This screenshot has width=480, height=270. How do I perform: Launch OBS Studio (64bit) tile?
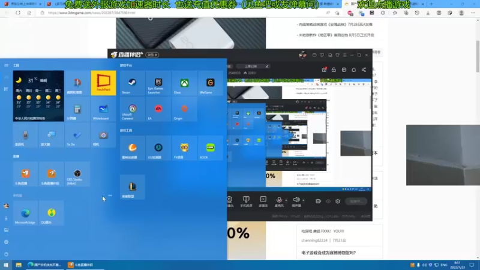tap(77, 174)
